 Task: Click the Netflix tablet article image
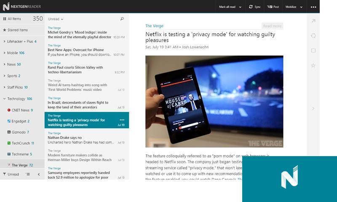214,101
